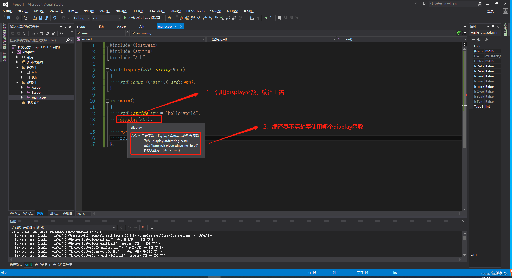Click the View Code angle-brackets icon
Screen dimensions: 512x278
click(61, 33)
